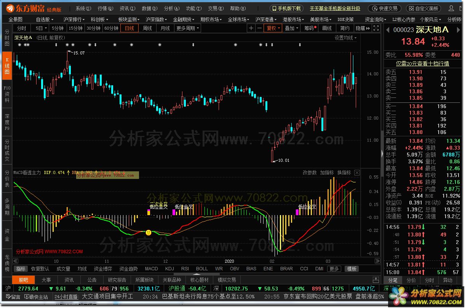The width and height of the screenshot is (465, 308).
Task: Click the user account icon
Action: click(x=451, y=8)
